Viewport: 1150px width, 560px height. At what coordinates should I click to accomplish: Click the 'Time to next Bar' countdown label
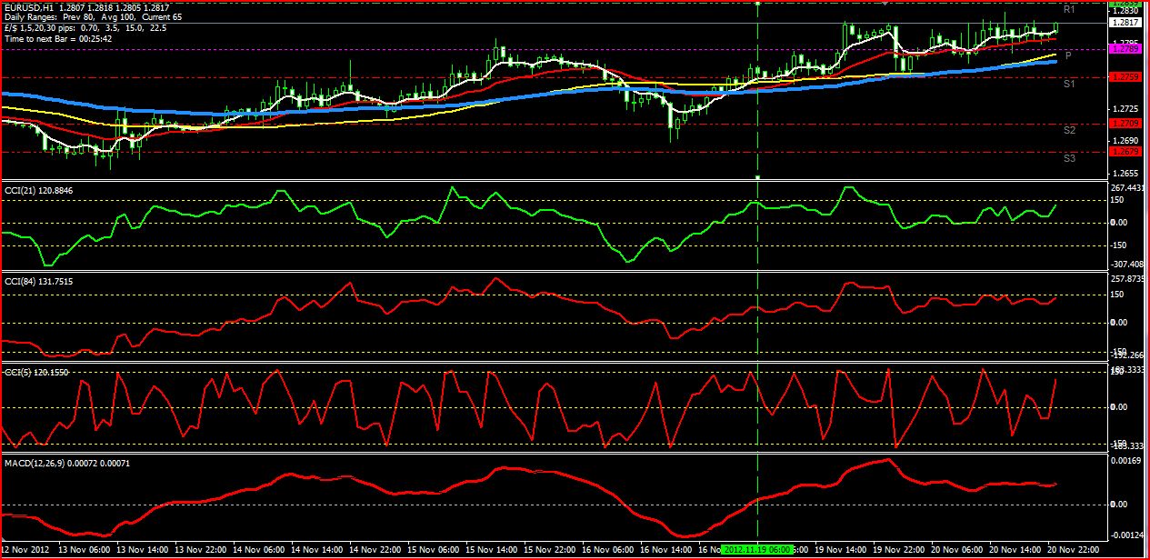coord(59,39)
